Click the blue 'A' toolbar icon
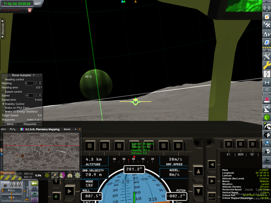 pyautogui.click(x=267, y=42)
